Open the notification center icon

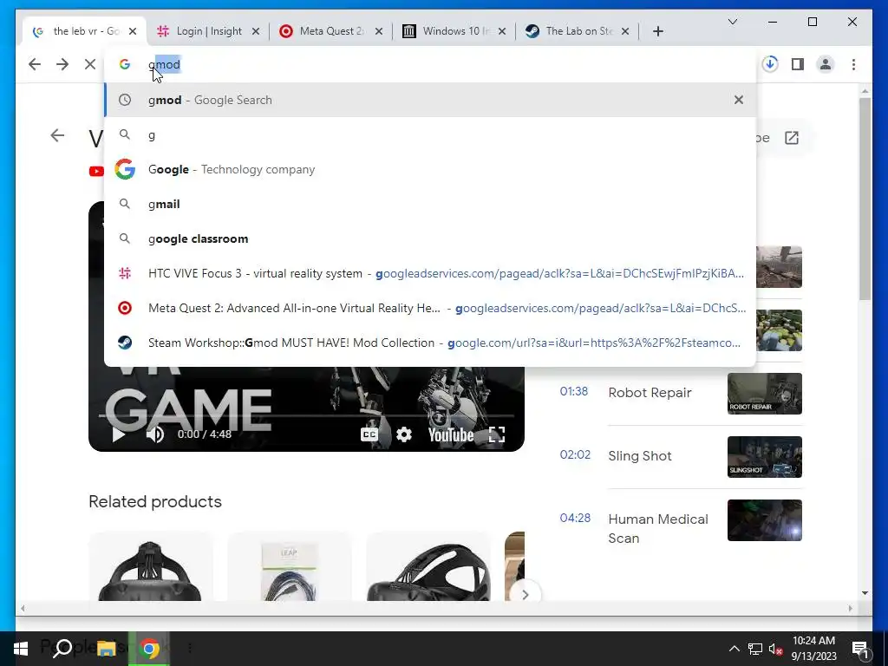860,649
